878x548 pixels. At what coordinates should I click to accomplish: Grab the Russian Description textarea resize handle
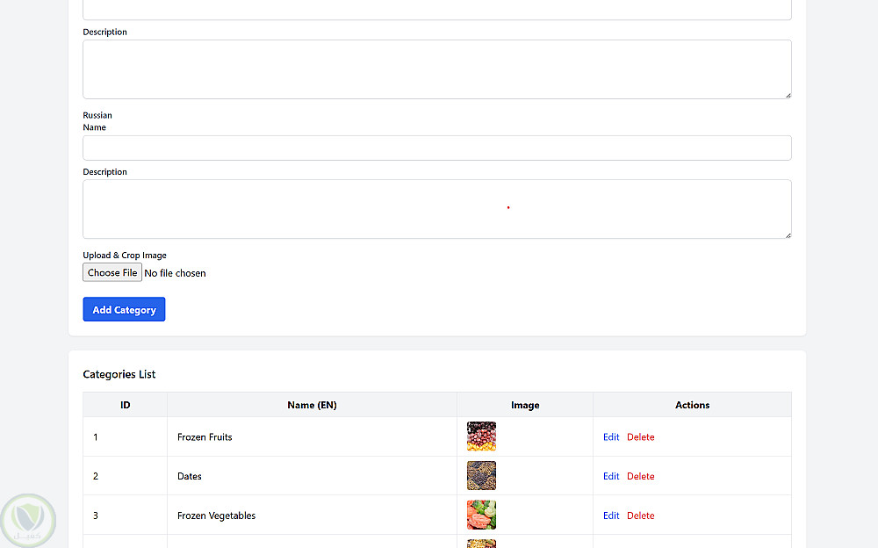click(x=788, y=235)
